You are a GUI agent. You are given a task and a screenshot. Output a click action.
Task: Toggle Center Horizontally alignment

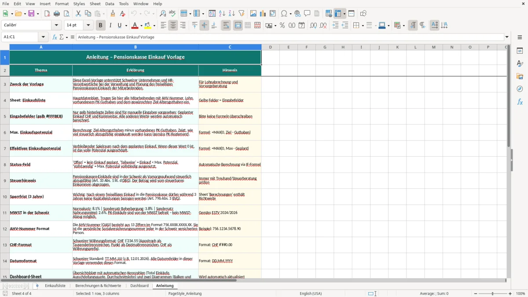(x=173, y=26)
